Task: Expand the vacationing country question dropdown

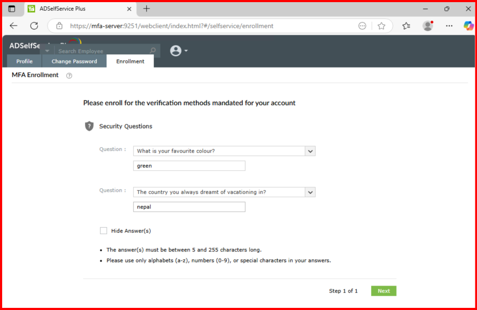Action: (310, 192)
